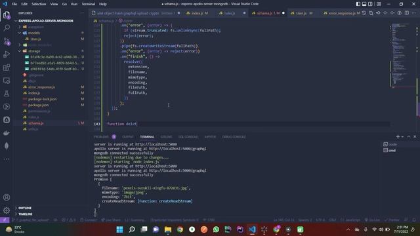
Task: Open the Accounts menu icon
Action: pyautogui.click(x=7, y=197)
